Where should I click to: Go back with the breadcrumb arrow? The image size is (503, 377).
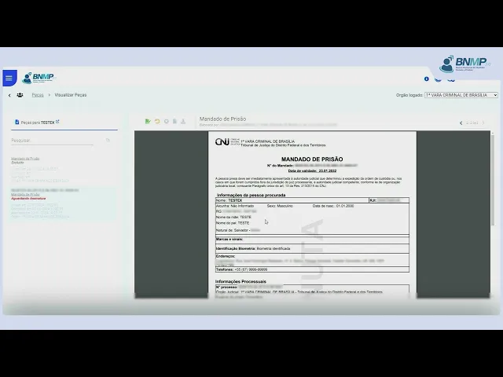pyautogui.click(x=9, y=95)
